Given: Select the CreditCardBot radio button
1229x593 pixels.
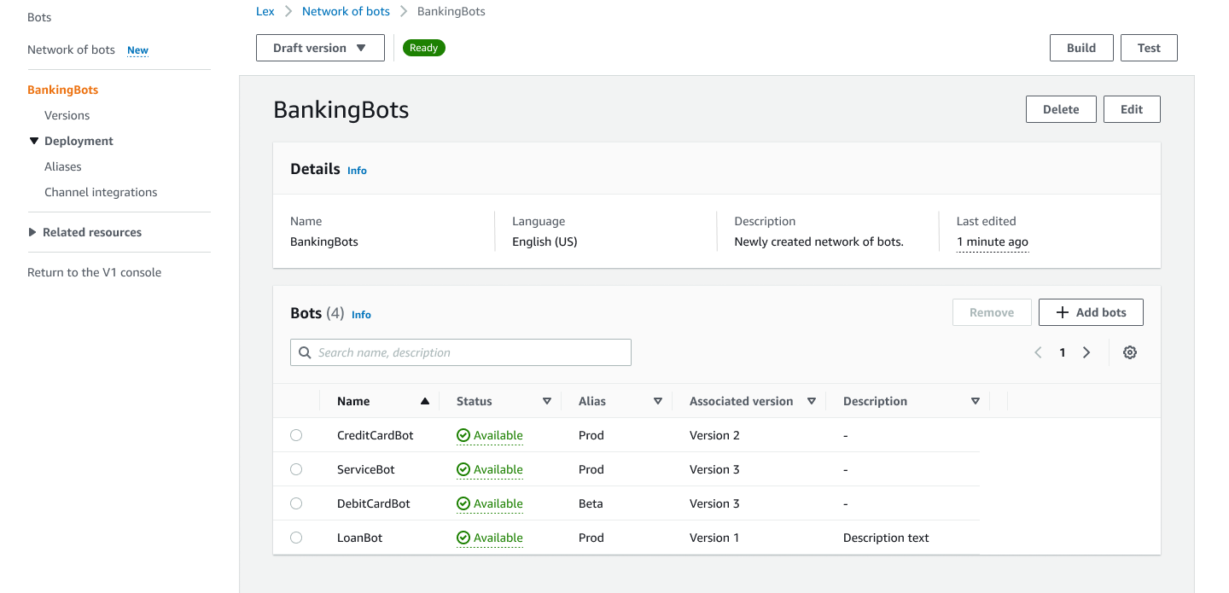Looking at the screenshot, I should 296,435.
